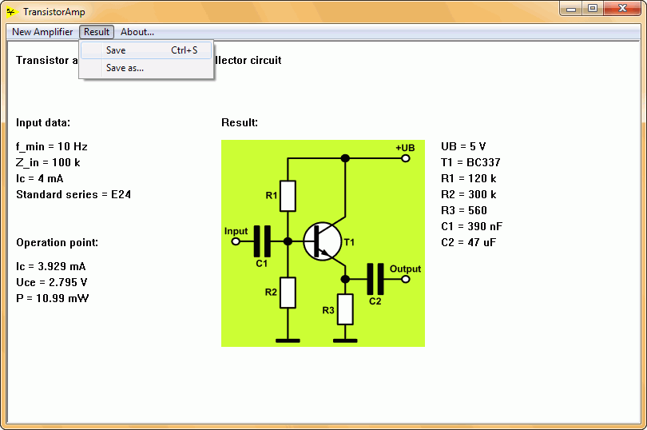
Task: Click the C1 capacitor symbol in schematic
Action: (x=262, y=241)
